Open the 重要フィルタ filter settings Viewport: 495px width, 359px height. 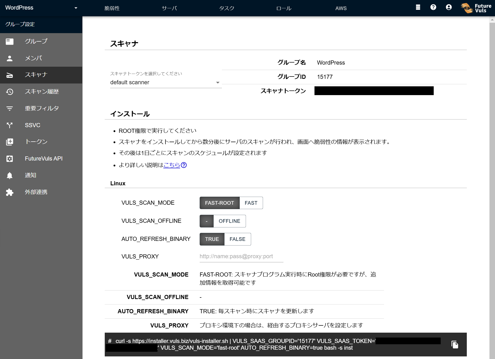pyautogui.click(x=42, y=108)
